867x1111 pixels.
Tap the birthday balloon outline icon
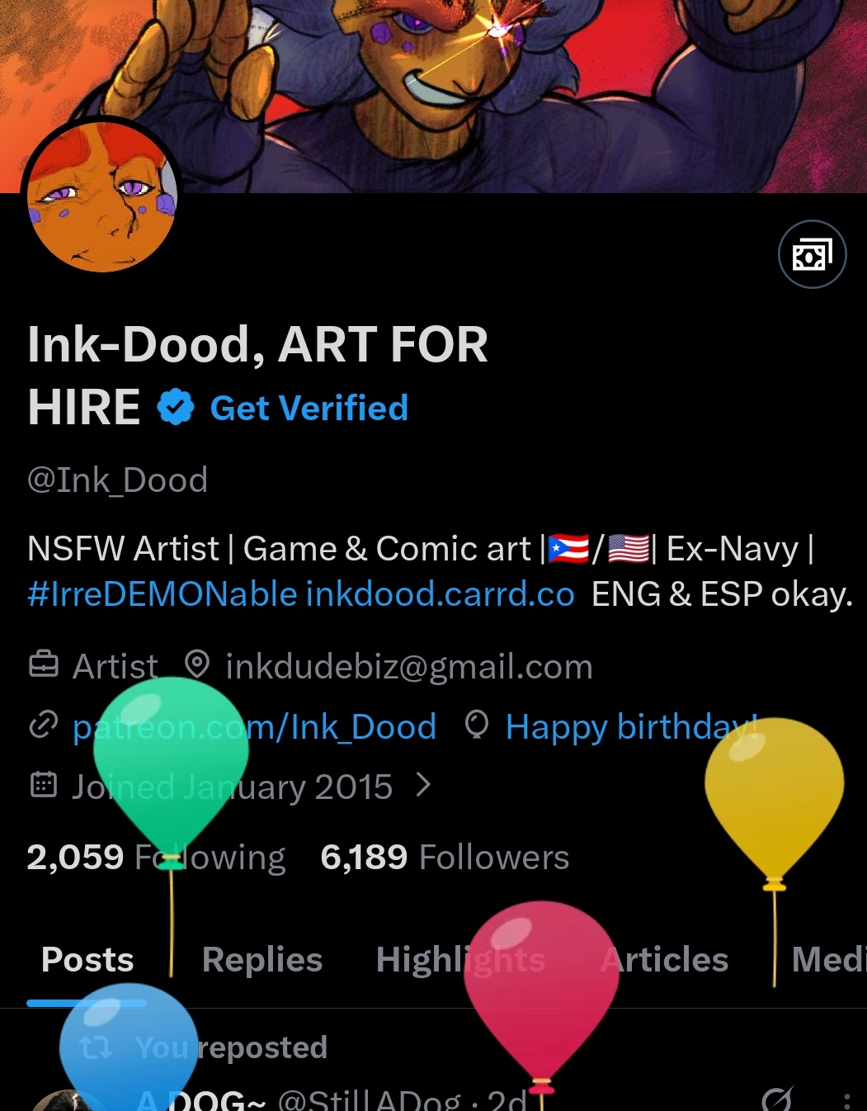click(477, 725)
